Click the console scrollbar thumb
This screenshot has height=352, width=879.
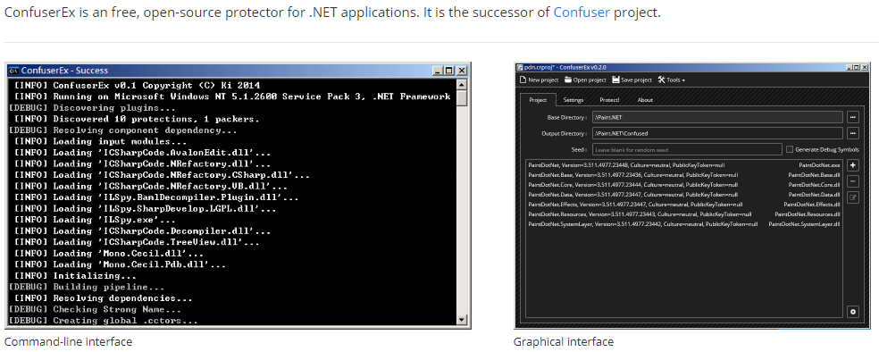[462, 98]
